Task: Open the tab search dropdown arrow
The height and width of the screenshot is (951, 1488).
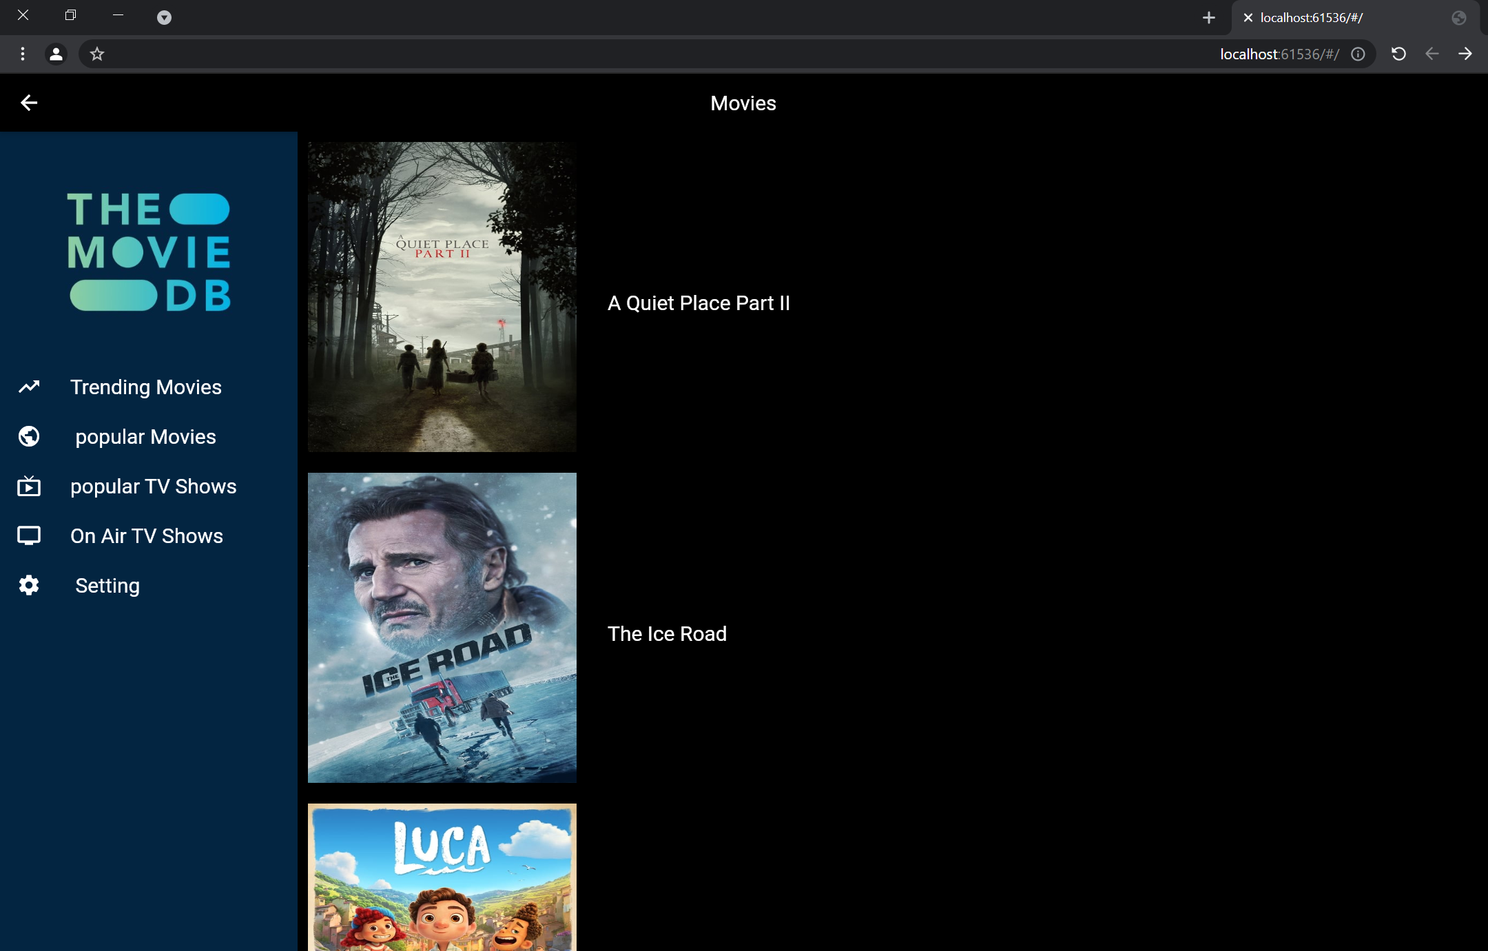Action: point(164,17)
